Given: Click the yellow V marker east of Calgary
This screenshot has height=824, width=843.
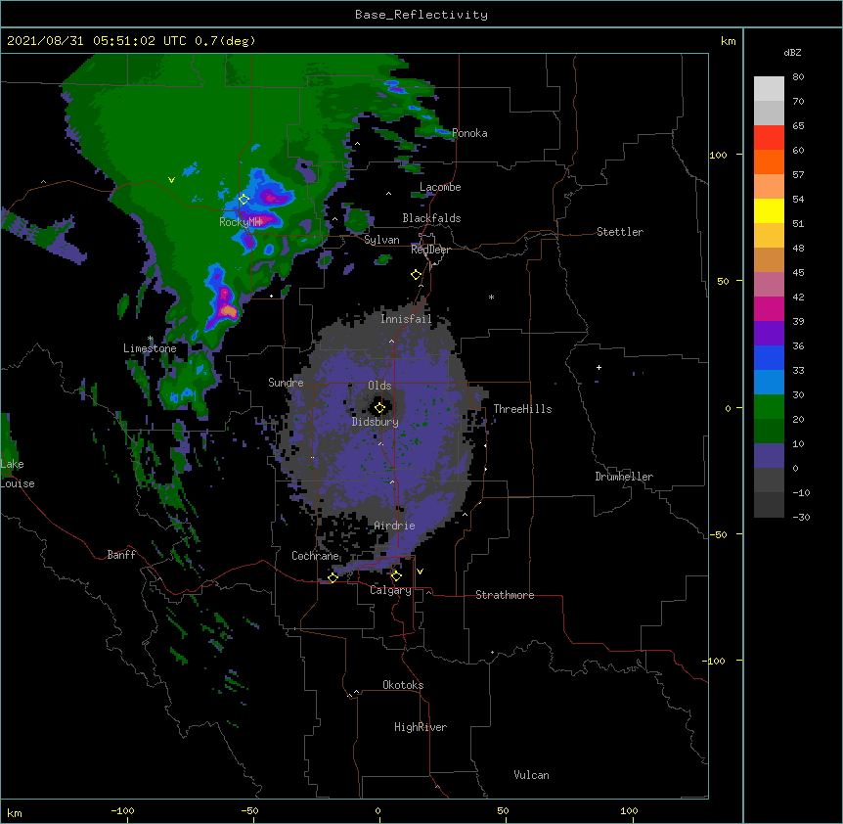Looking at the screenshot, I should click(420, 572).
